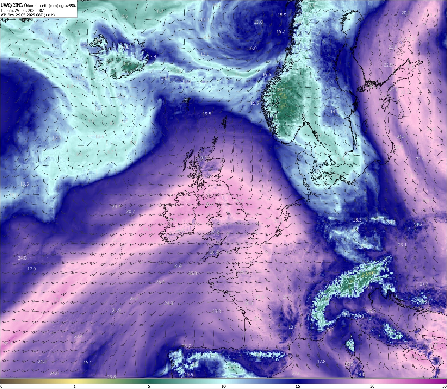
Task: Click the colorbar tick labeled 15
Action: pos(298,386)
